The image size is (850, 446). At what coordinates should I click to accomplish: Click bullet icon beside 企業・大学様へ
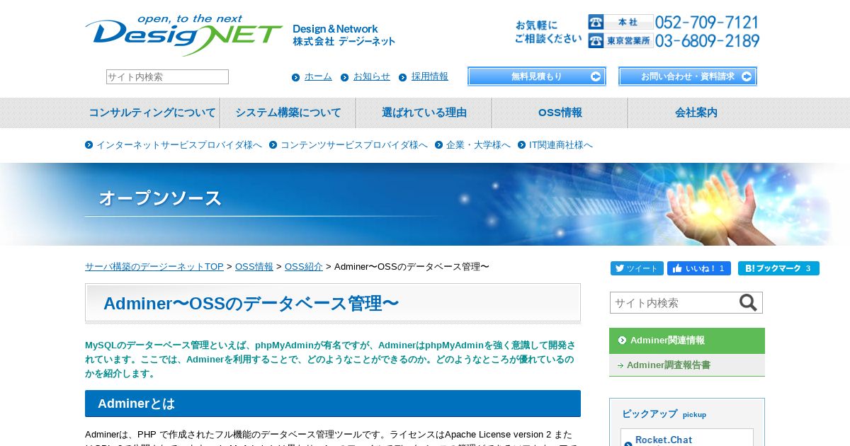click(439, 145)
